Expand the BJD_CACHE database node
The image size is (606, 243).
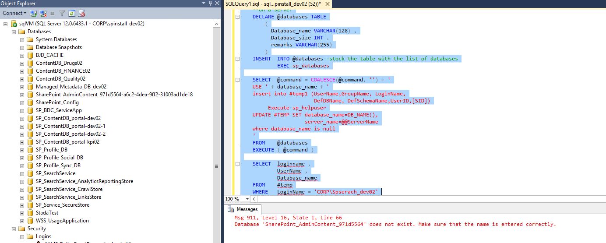coord(22,55)
